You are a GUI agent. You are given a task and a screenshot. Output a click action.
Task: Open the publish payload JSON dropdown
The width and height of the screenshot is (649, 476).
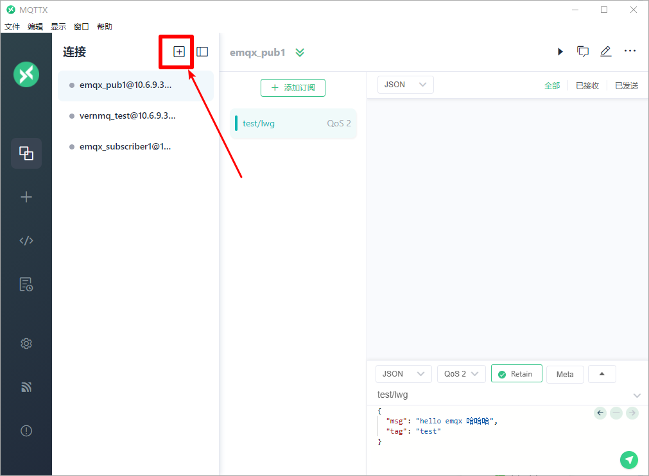click(x=404, y=374)
